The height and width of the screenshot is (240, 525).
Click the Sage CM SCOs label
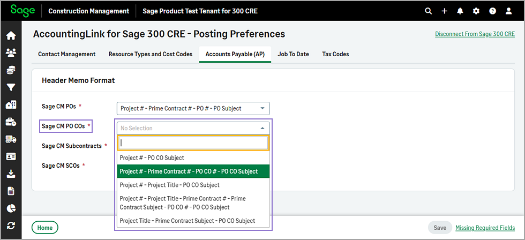pos(61,166)
